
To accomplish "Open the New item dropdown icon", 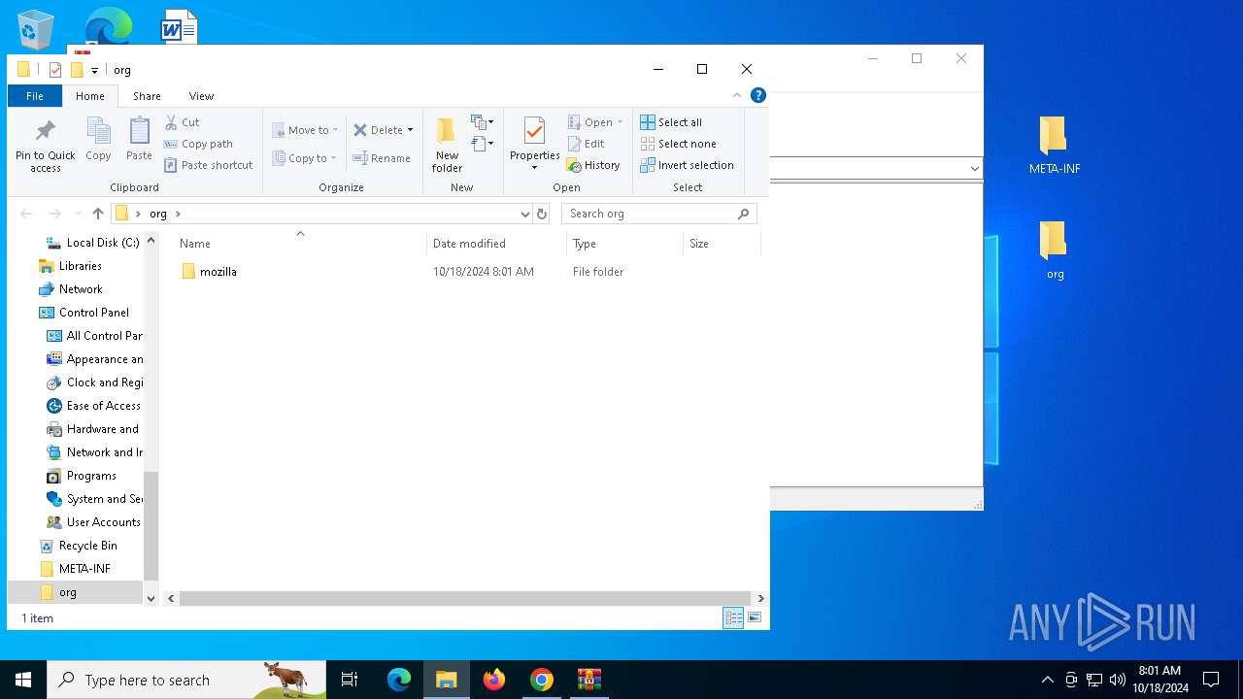I will [x=483, y=122].
